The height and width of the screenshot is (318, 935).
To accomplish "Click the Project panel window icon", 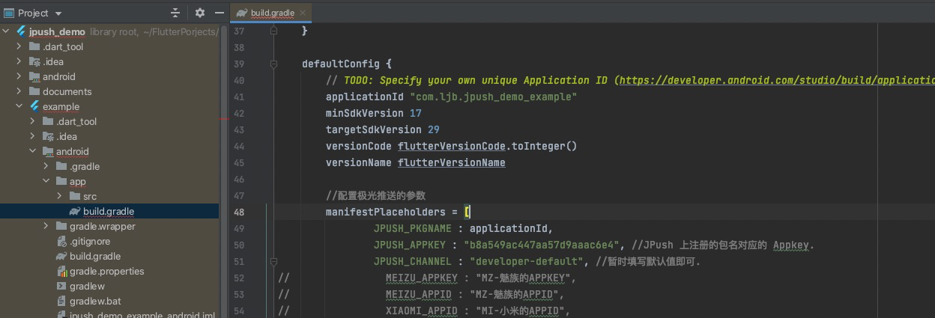I will [8, 13].
